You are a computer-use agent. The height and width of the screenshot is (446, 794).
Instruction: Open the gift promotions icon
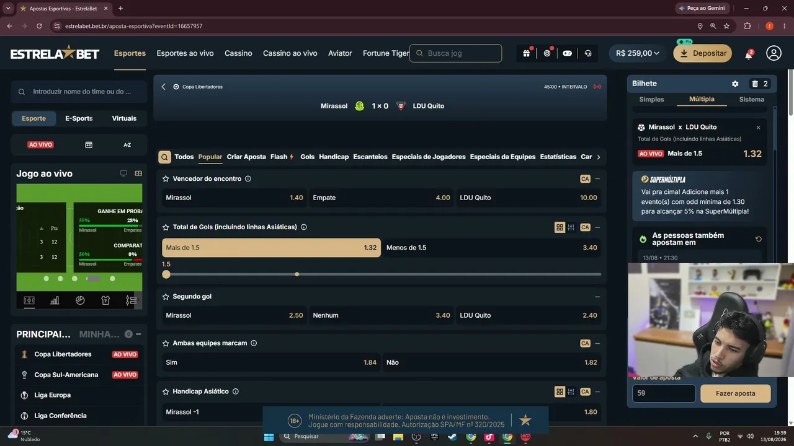click(526, 53)
